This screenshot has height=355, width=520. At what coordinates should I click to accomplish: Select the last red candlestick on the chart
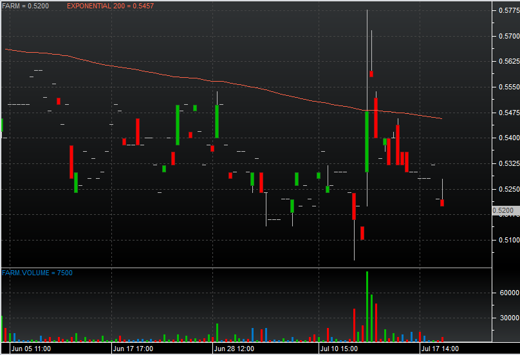[442, 203]
